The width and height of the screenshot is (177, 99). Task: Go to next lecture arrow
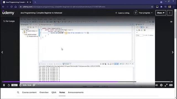[173, 52]
